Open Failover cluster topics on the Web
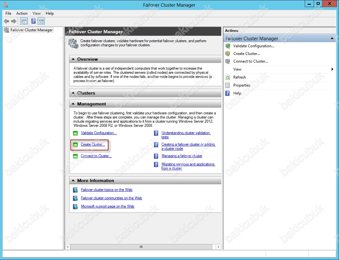 point(107,190)
